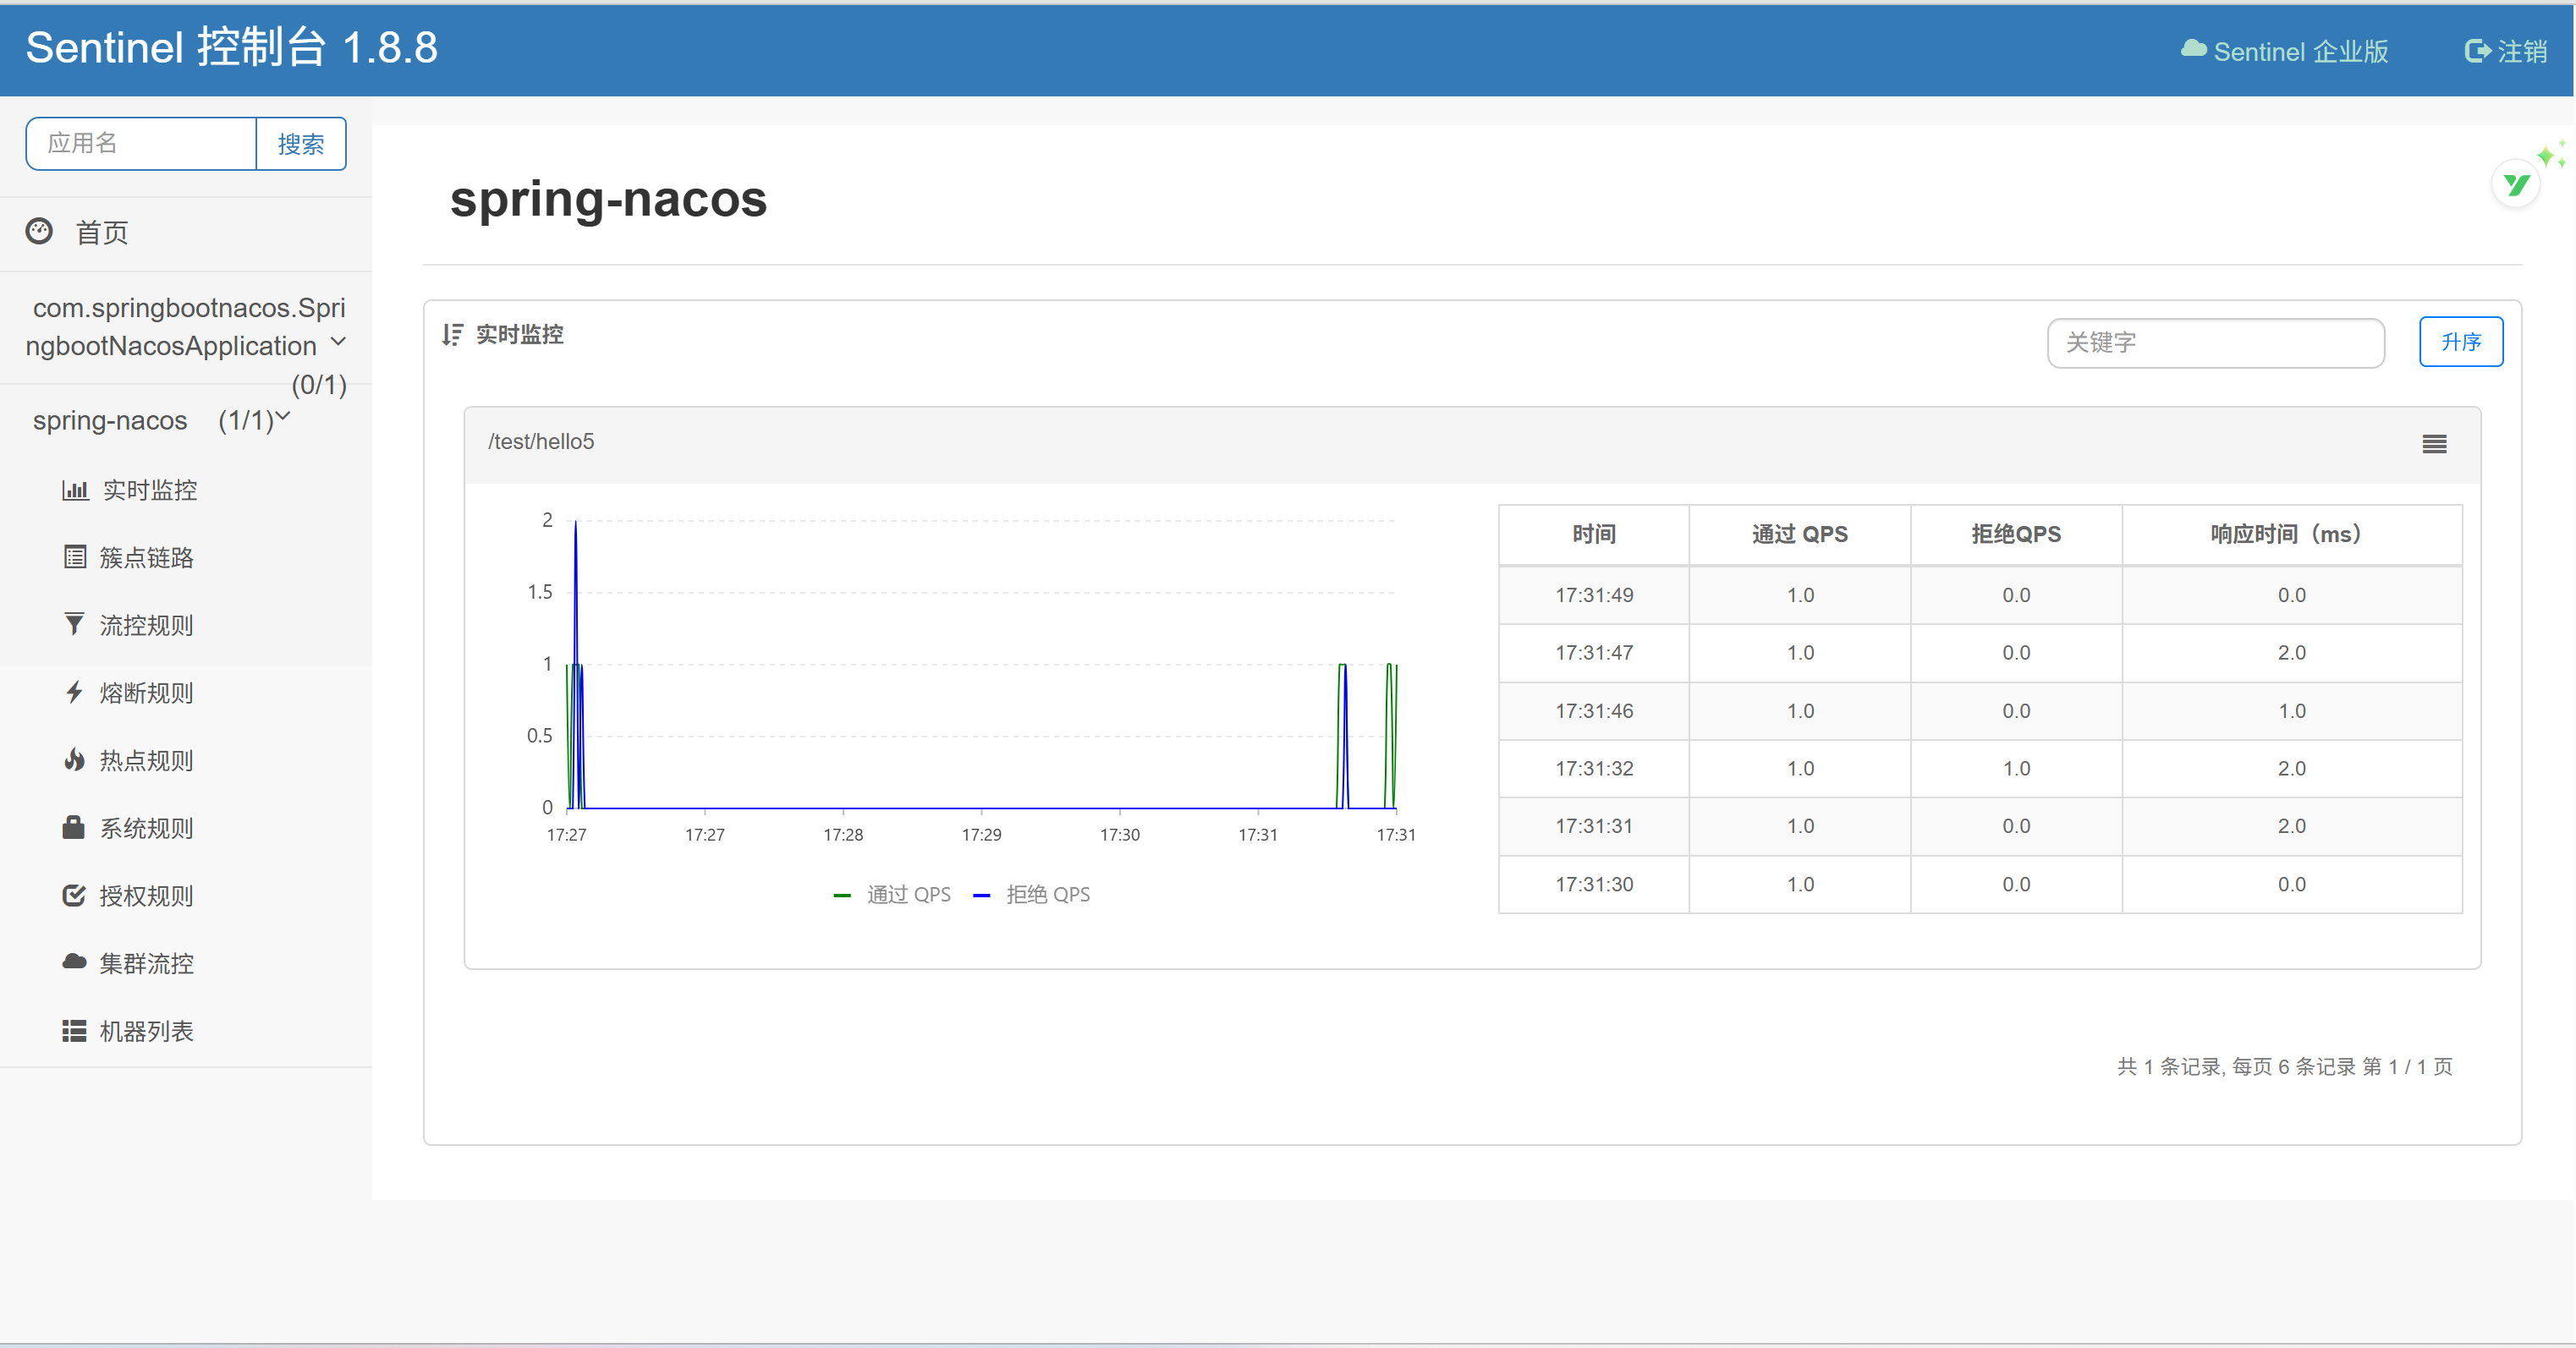
Task: Go to 首页 dashboard home
Action: click(102, 232)
